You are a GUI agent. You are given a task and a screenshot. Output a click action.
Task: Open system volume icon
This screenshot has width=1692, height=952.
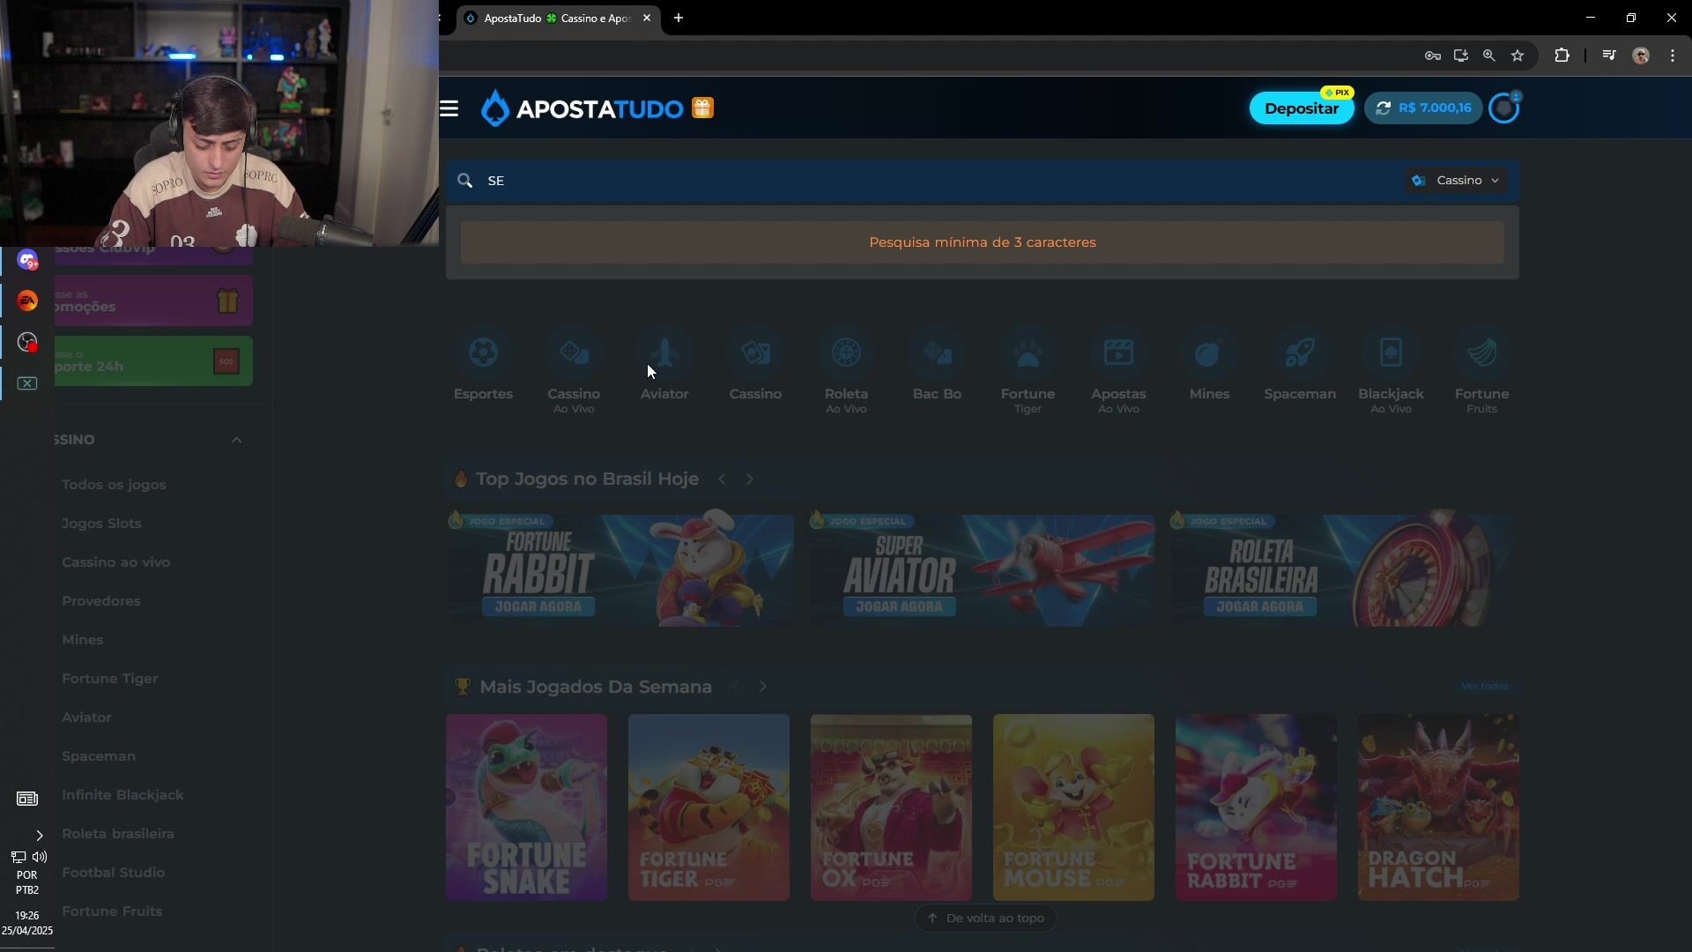coord(40,857)
